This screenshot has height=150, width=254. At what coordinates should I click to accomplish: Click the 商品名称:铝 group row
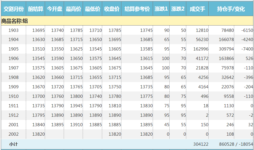(x=14, y=21)
